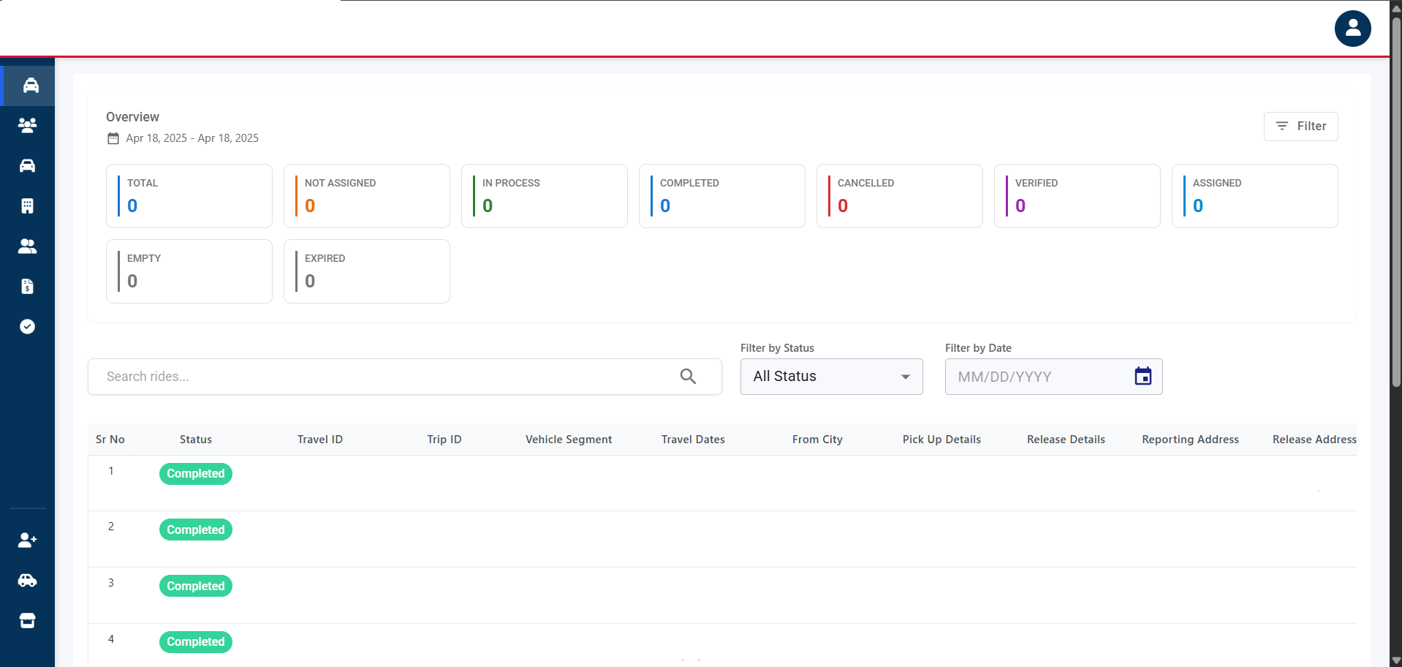This screenshot has height=667, width=1402.
Task: Select the drivers group icon in the sidebar
Action: point(28,125)
